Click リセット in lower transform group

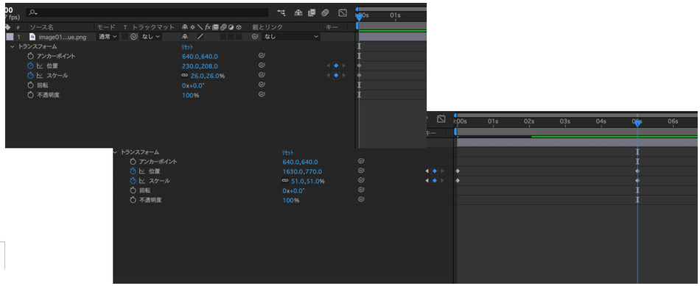pyautogui.click(x=287, y=152)
